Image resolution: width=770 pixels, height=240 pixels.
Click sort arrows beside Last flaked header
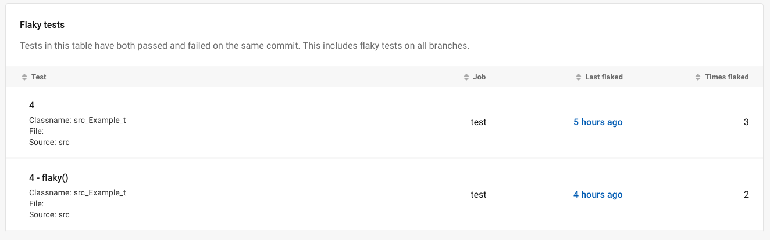click(x=578, y=77)
